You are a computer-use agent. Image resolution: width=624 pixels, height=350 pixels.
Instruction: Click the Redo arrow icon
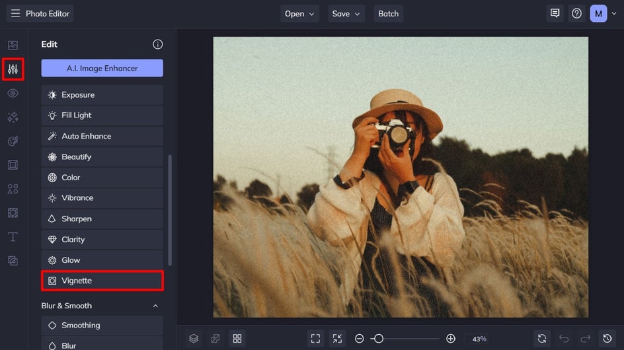click(585, 339)
